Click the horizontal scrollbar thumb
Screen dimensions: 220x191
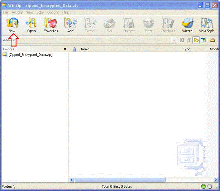click(120, 180)
